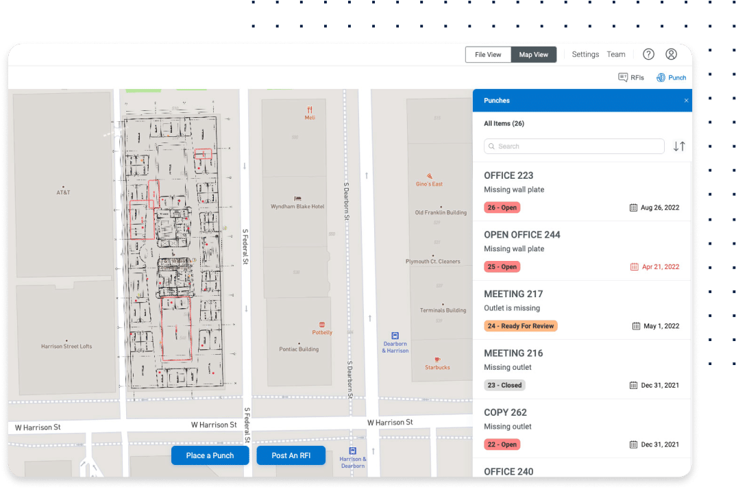
Task: Click the Place a Punch button
Action: (210, 455)
